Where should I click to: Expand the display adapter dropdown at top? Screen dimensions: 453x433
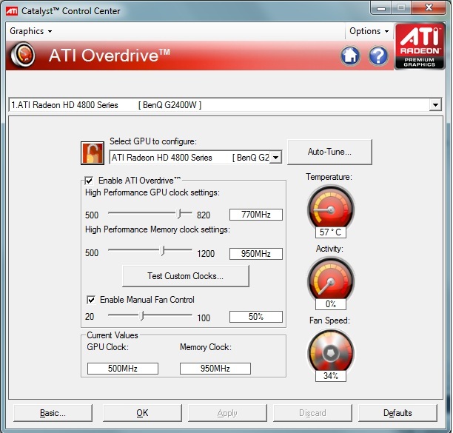click(x=435, y=105)
